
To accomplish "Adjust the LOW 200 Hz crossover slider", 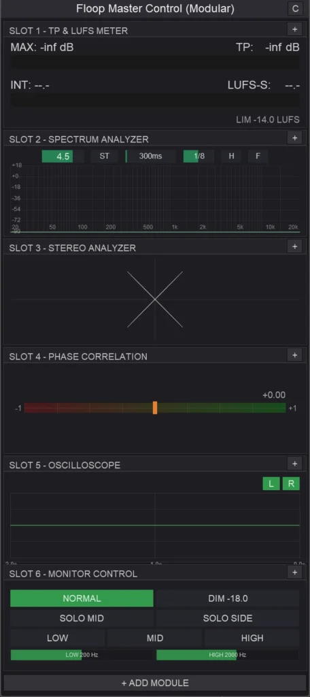I will [x=82, y=655].
